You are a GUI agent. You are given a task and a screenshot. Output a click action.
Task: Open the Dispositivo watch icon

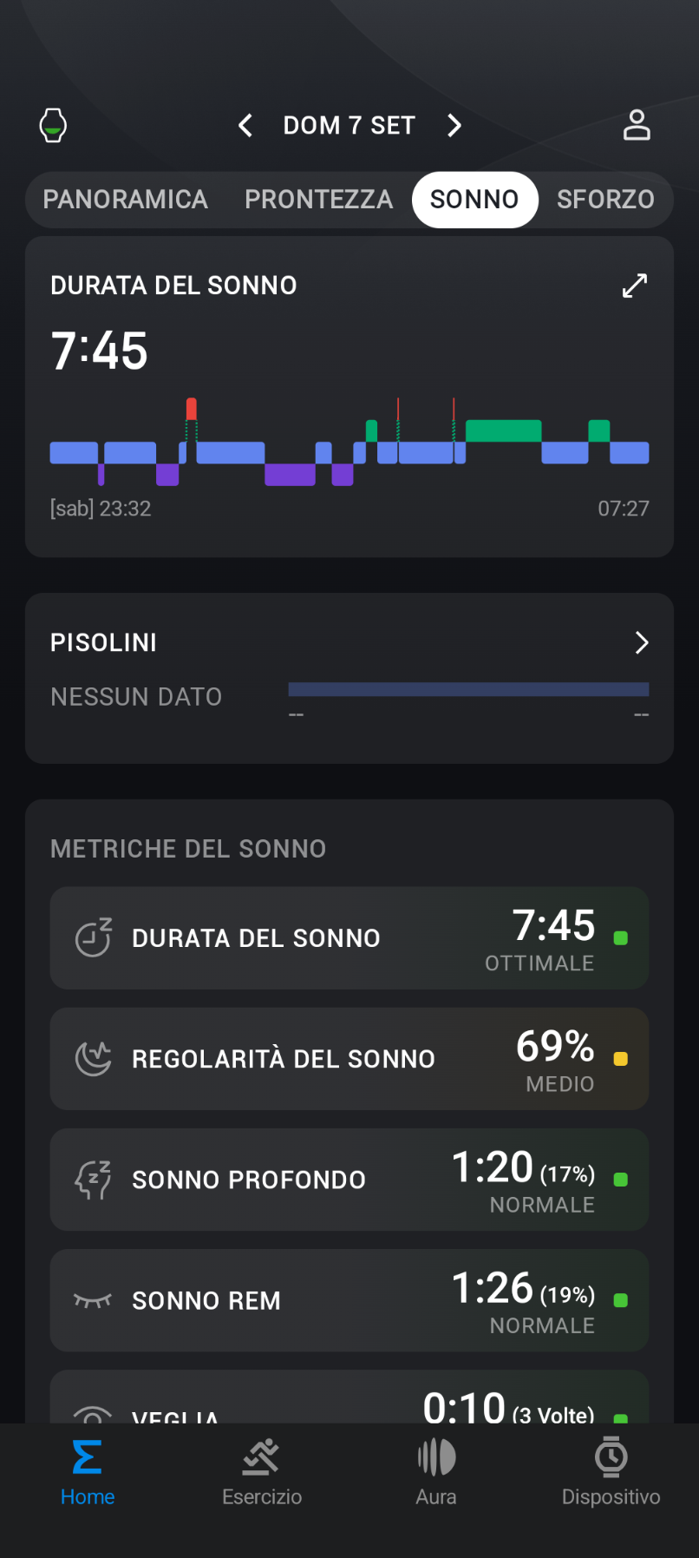click(x=611, y=1457)
